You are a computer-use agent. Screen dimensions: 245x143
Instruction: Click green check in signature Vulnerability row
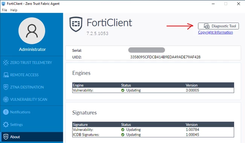point(123,129)
